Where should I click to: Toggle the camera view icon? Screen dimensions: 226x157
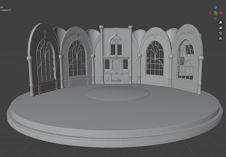pos(220,33)
